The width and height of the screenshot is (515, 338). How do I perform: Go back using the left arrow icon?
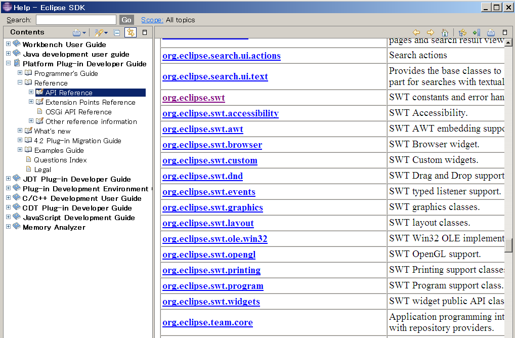pos(416,32)
